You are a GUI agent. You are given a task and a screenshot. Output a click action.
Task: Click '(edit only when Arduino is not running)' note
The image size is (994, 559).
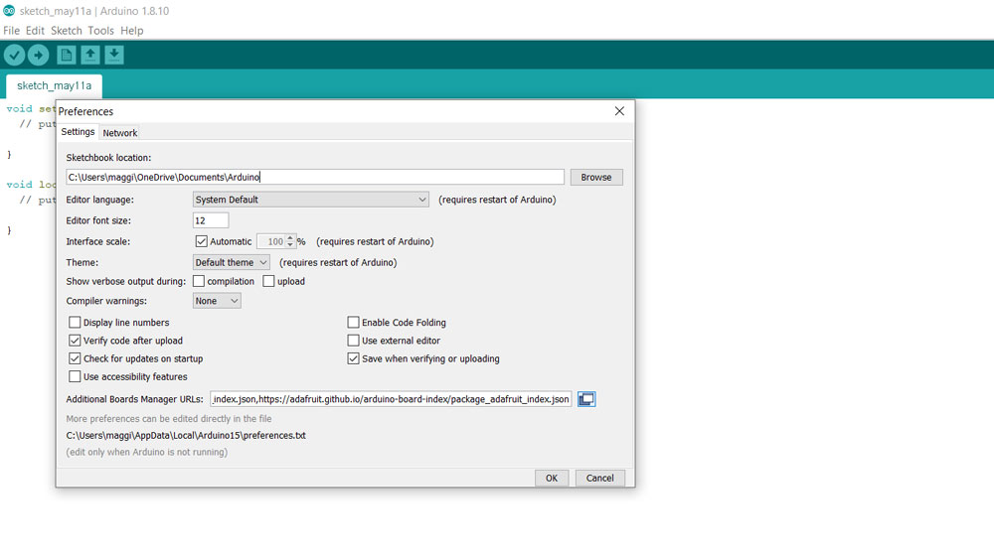[x=146, y=452]
